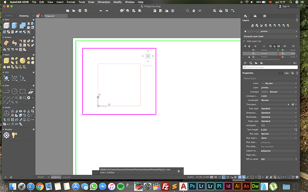Open the Dimension menu
Screen dimensions: 308x192
(104, 2)
